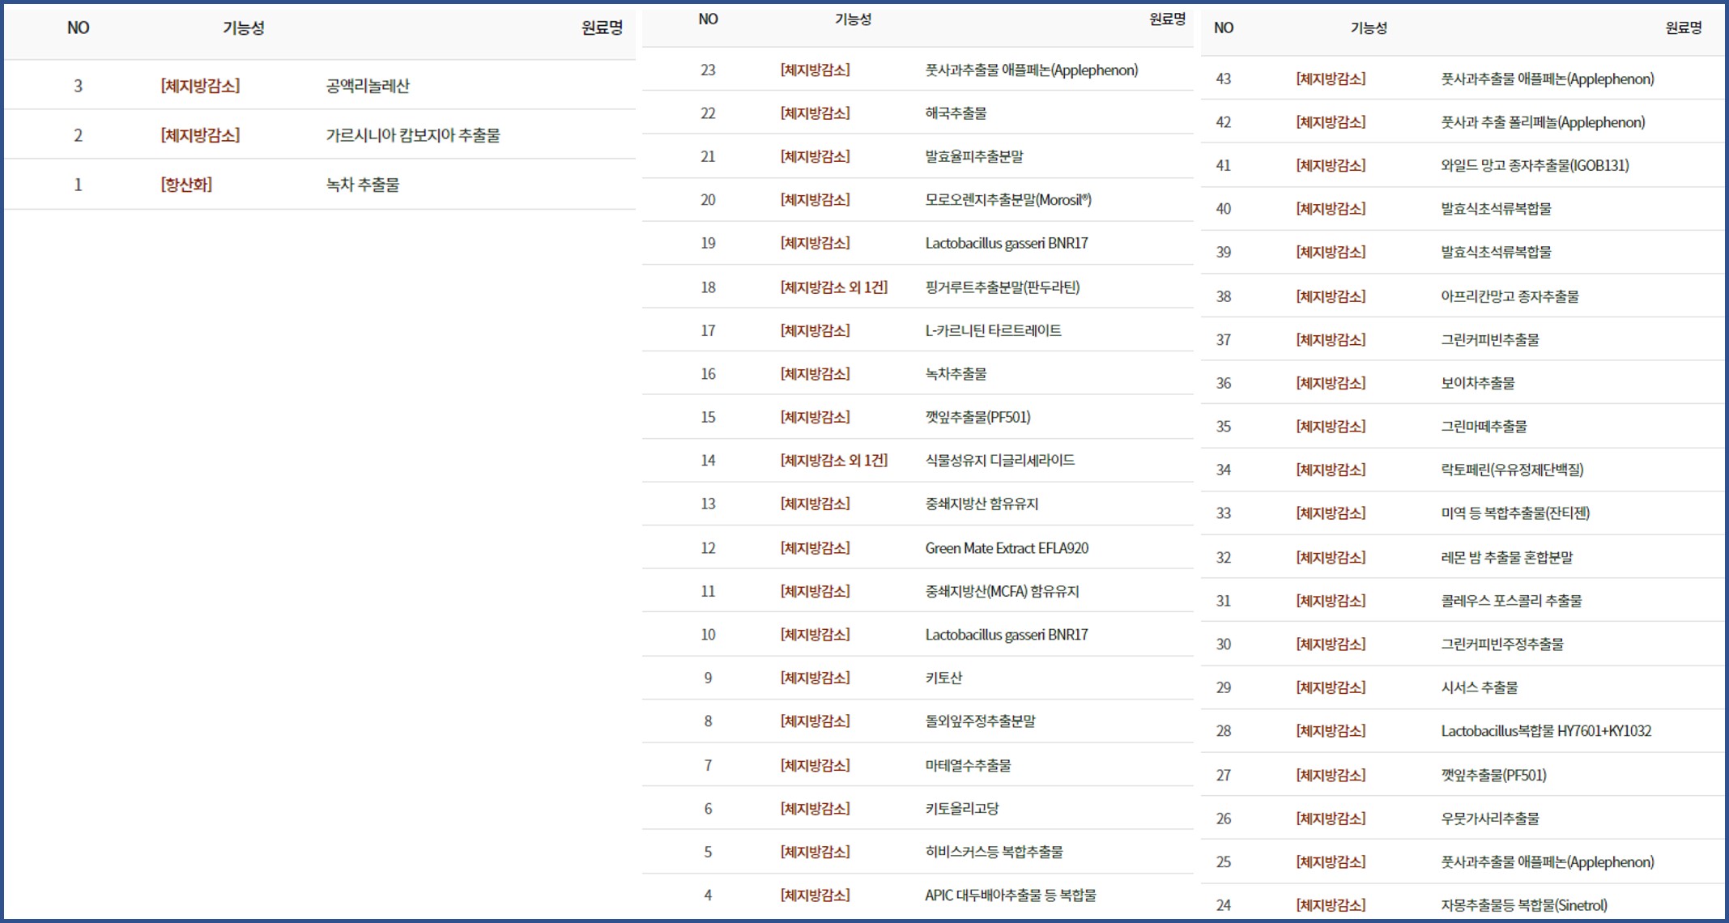
Task: Open the 가르시니아 캄보지아 추출물 entry
Action: pyautogui.click(x=413, y=135)
